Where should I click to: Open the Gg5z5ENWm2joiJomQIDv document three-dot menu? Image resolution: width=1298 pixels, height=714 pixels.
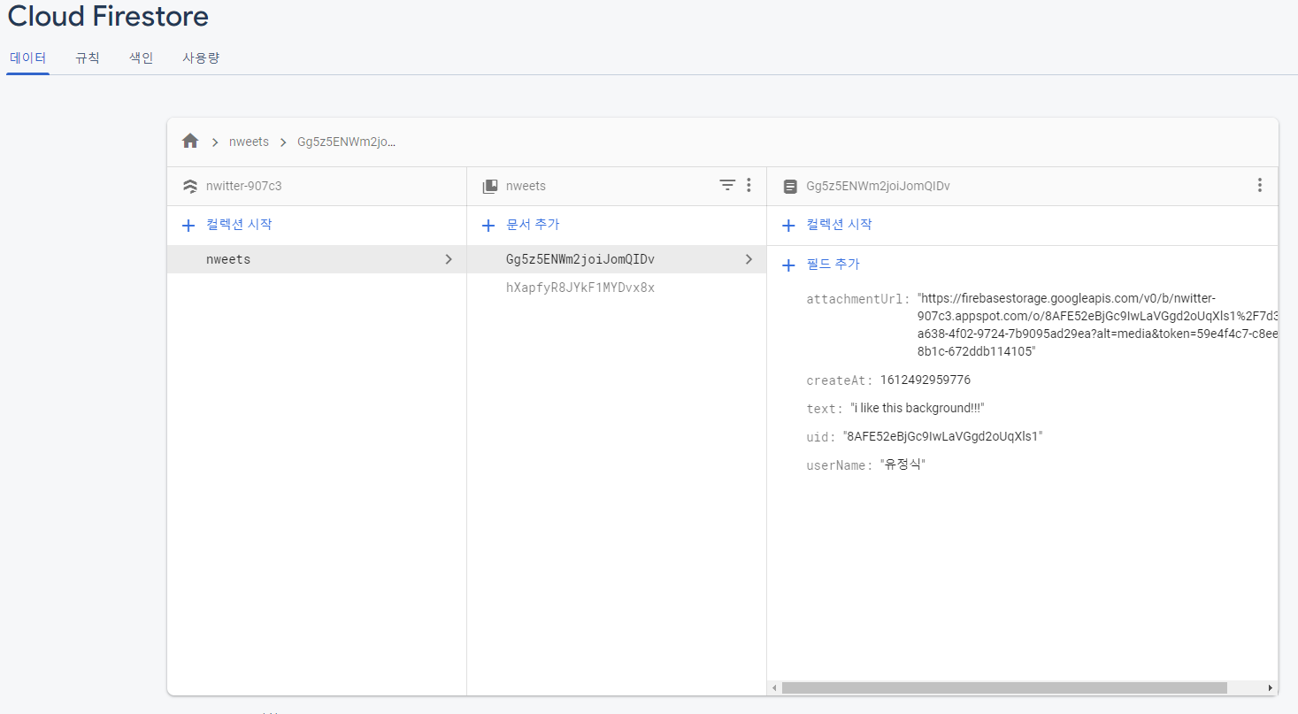coord(1260,185)
